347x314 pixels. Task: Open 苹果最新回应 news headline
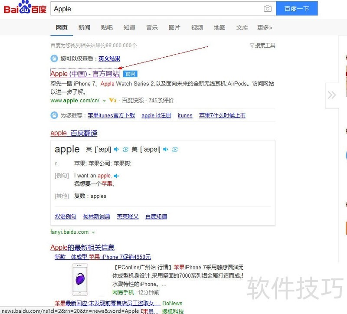coord(107,303)
